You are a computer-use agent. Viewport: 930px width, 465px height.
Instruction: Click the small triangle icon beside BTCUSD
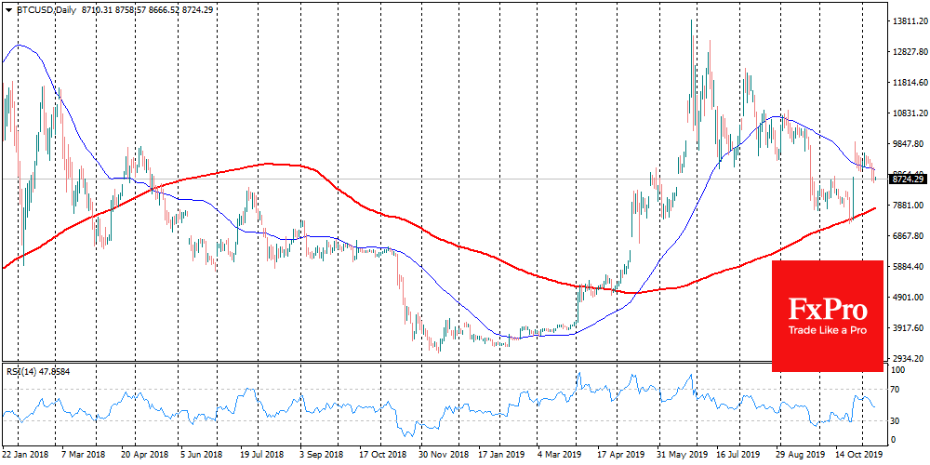[x=7, y=7]
